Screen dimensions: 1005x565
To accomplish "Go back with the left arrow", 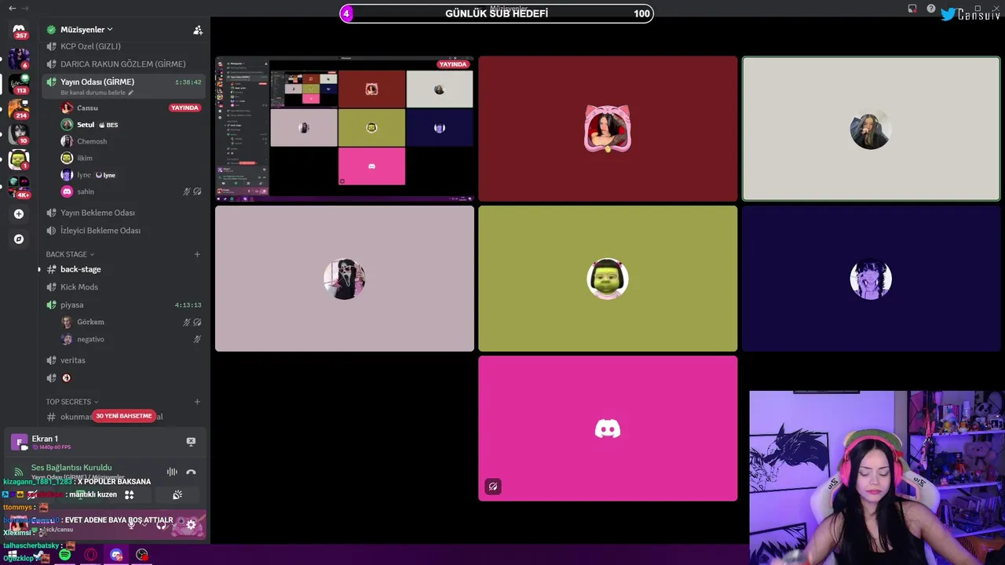I will (x=12, y=8).
